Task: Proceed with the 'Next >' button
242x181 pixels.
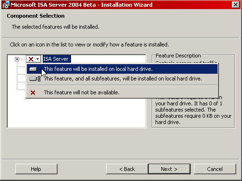Action: [169, 169]
